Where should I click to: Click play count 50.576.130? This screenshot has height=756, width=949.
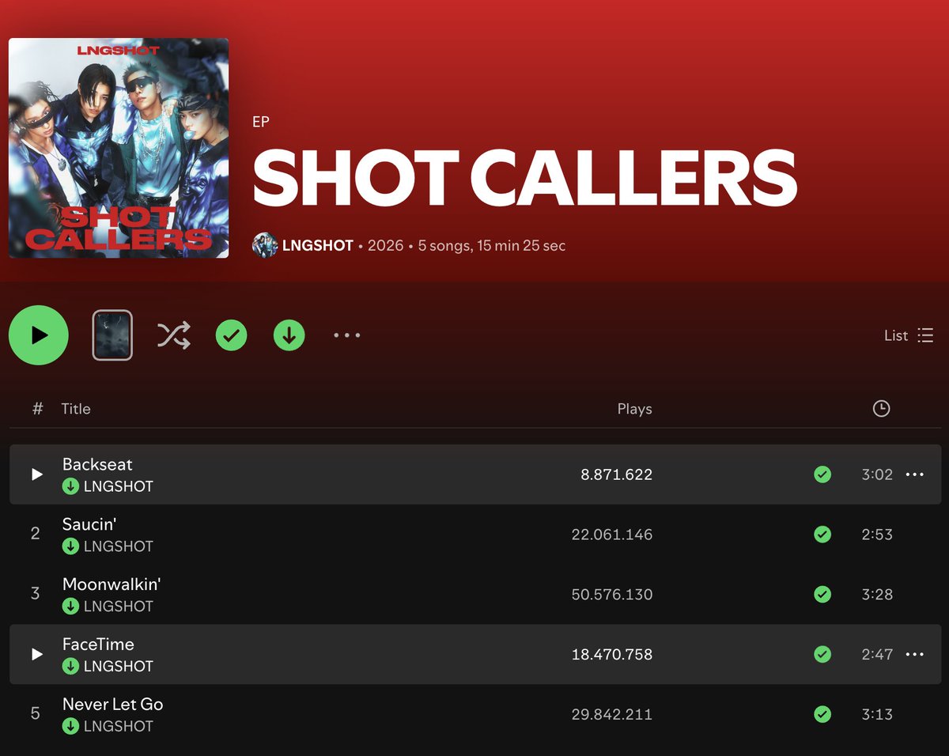pos(612,595)
